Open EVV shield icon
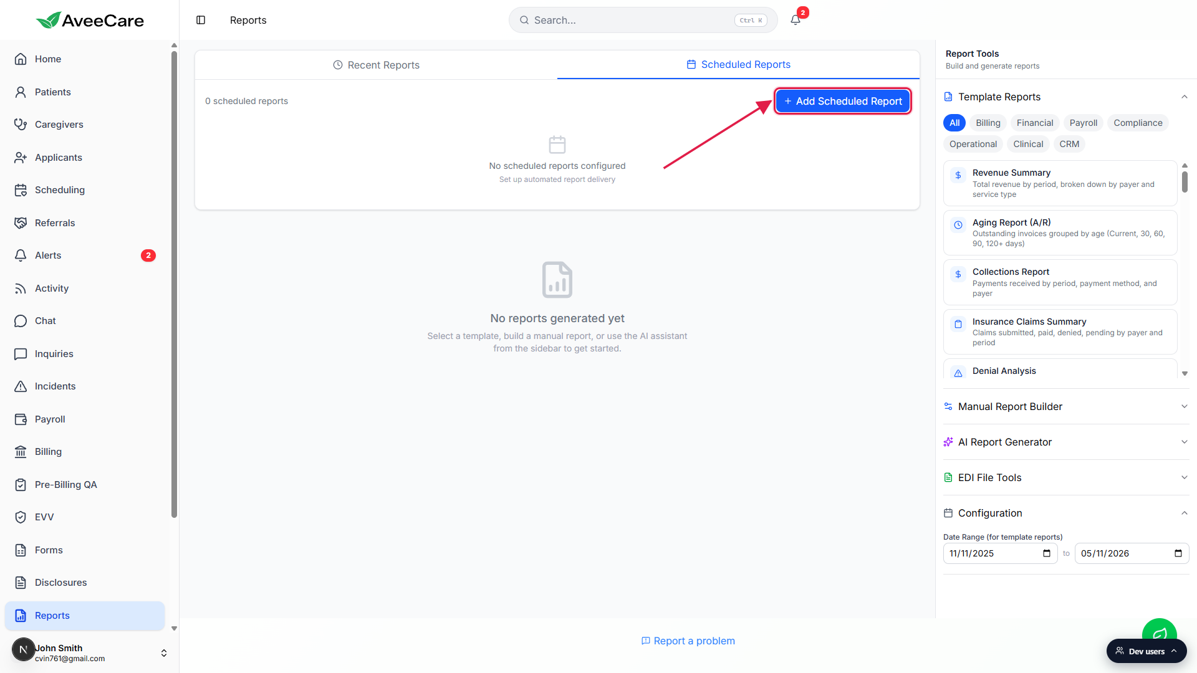This screenshot has width=1197, height=673. (21, 517)
